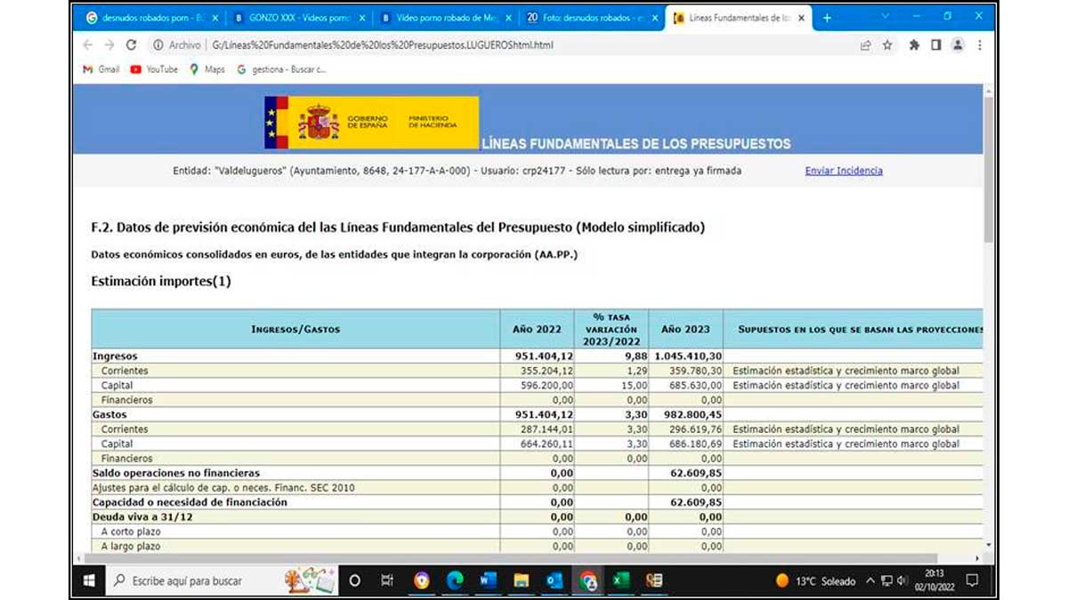Open Excel from the taskbar

(x=620, y=580)
